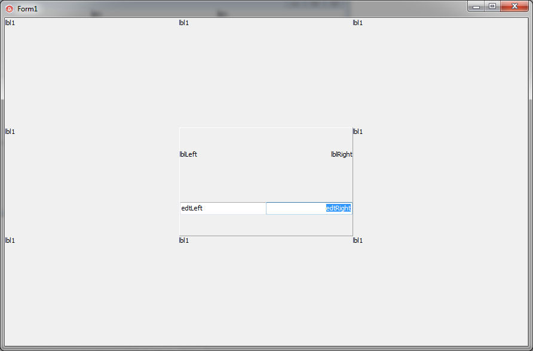Maximize the Form1 window
This screenshot has height=351, width=533.
click(x=492, y=7)
